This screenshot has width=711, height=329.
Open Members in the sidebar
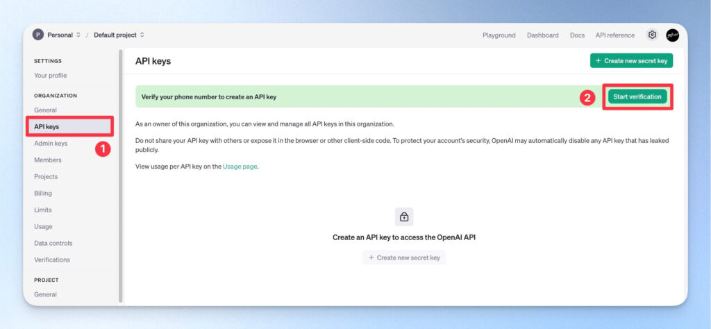[x=48, y=160]
